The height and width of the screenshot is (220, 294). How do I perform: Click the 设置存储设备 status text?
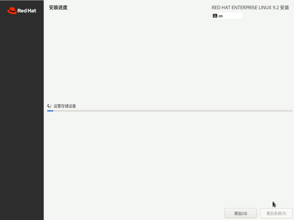click(x=65, y=106)
